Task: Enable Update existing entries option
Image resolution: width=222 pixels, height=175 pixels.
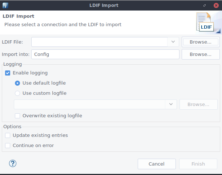Action: point(8,135)
